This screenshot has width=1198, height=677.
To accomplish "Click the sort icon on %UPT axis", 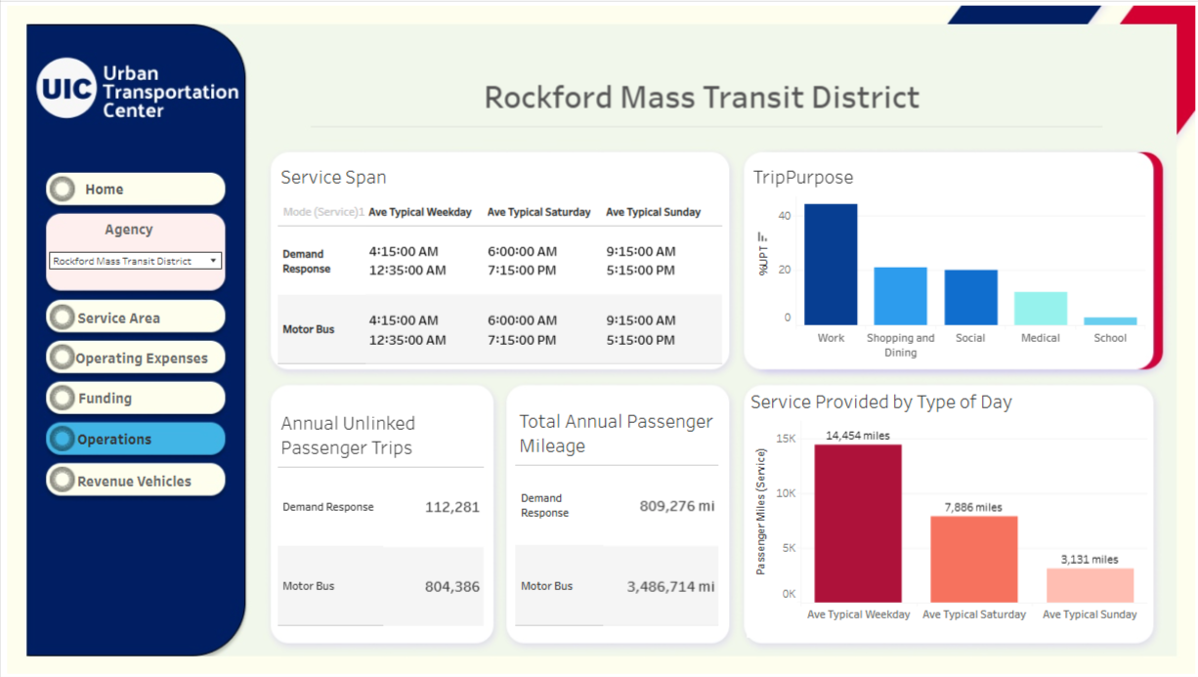I will pos(762,236).
